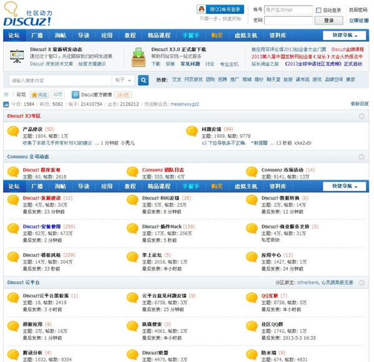
Task: Open 淘帖 tab in top navigation
Action: (60, 35)
